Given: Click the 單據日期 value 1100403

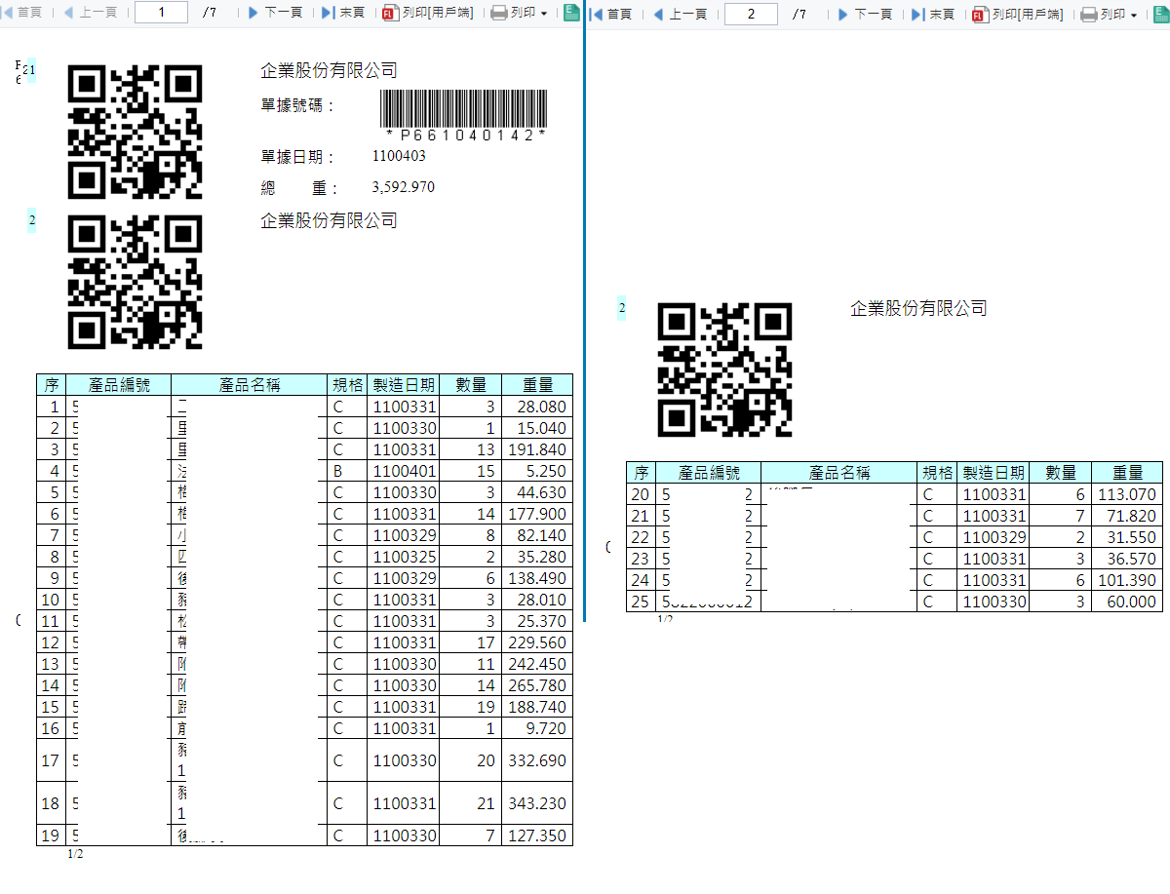Looking at the screenshot, I should coord(399,156).
